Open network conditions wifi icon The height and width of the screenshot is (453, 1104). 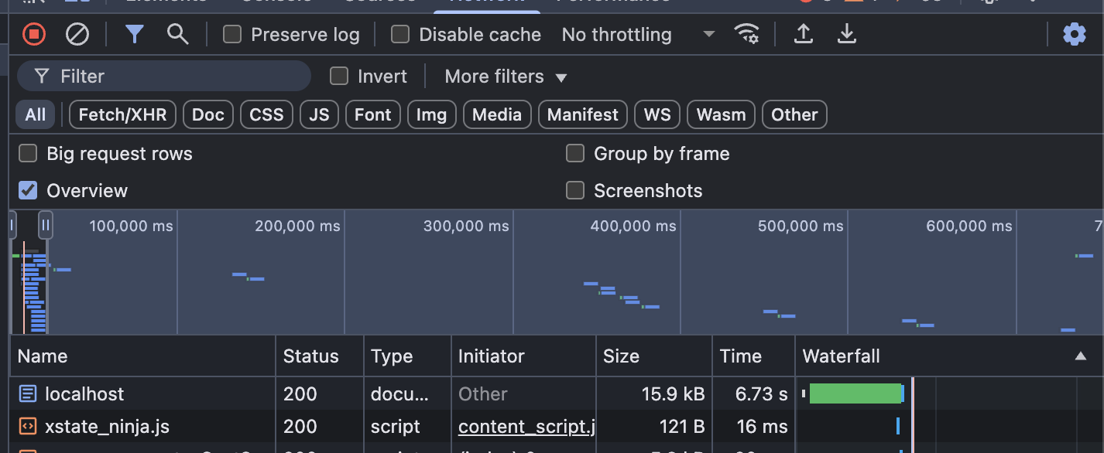click(746, 34)
